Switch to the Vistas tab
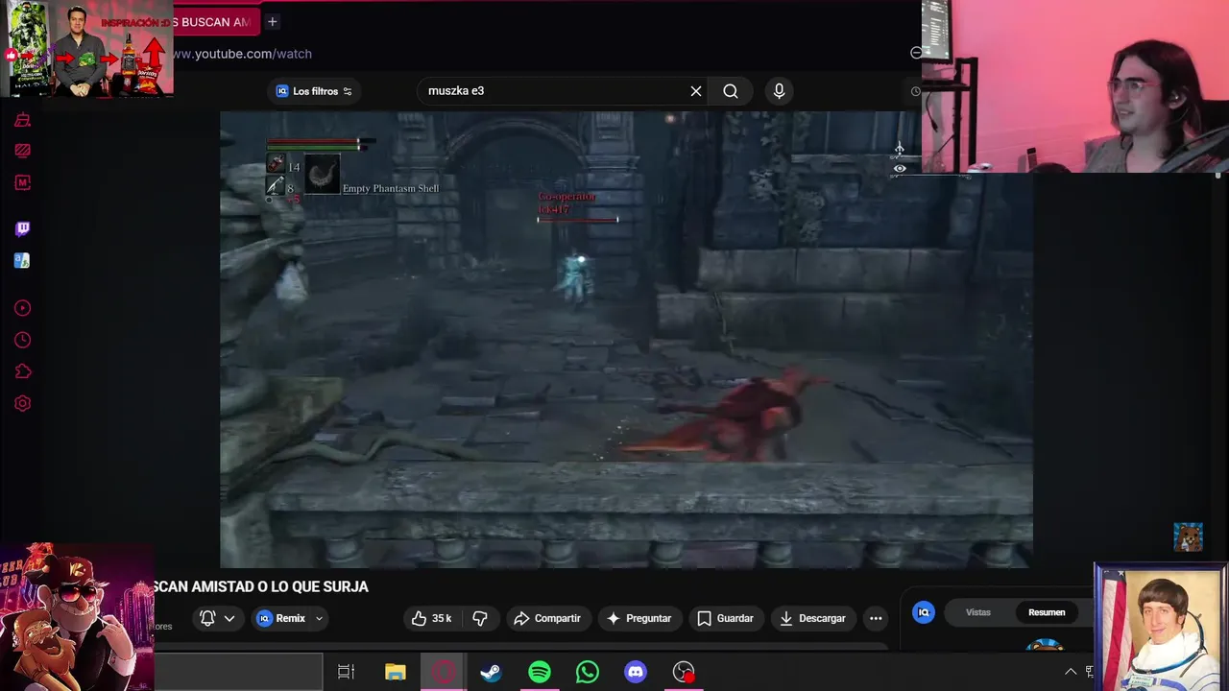Viewport: 1229px width, 691px height. (977, 612)
